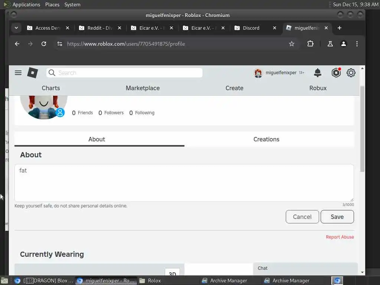View site information icon in address bar
This screenshot has width=380, height=285.
tap(60, 44)
